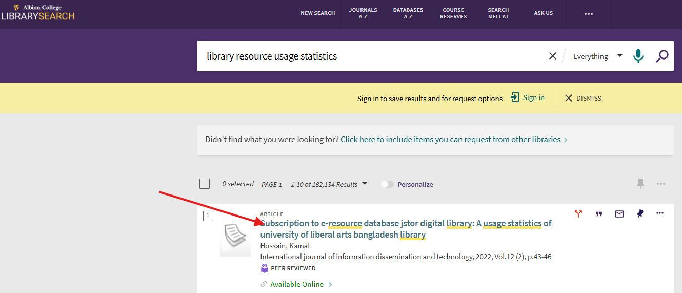The height and width of the screenshot is (293, 682).
Task: Open Databases A-Z menu item
Action: pos(408,13)
